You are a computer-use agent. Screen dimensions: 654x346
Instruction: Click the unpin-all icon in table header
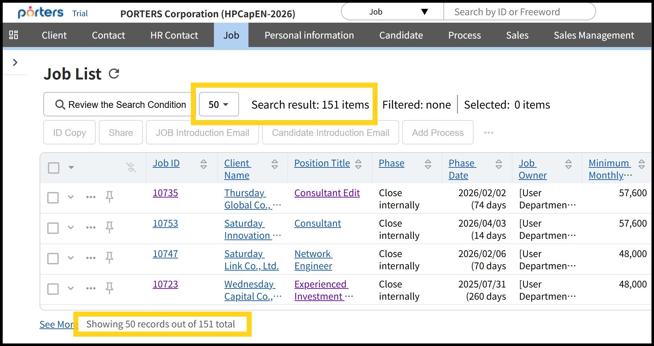tap(131, 167)
